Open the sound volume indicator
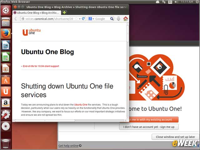The width and height of the screenshot is (200, 150). tap(177, 2)
